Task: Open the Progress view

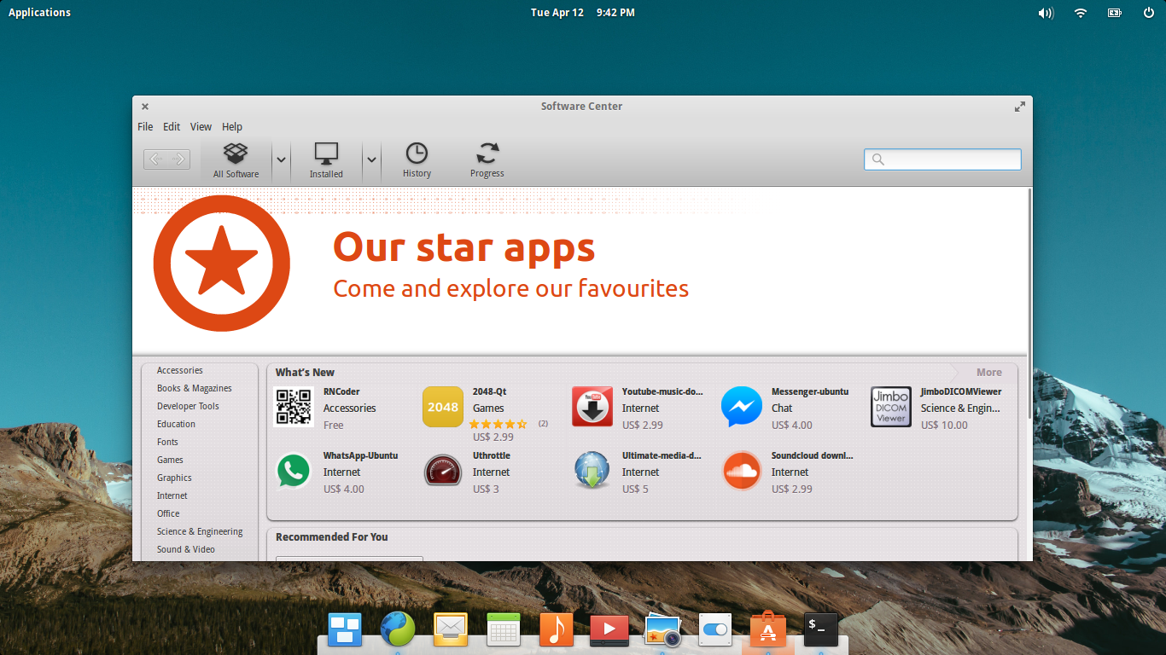Action: 487,160
